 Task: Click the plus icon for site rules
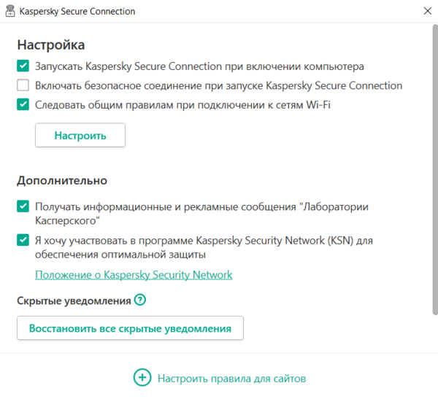coord(142,378)
